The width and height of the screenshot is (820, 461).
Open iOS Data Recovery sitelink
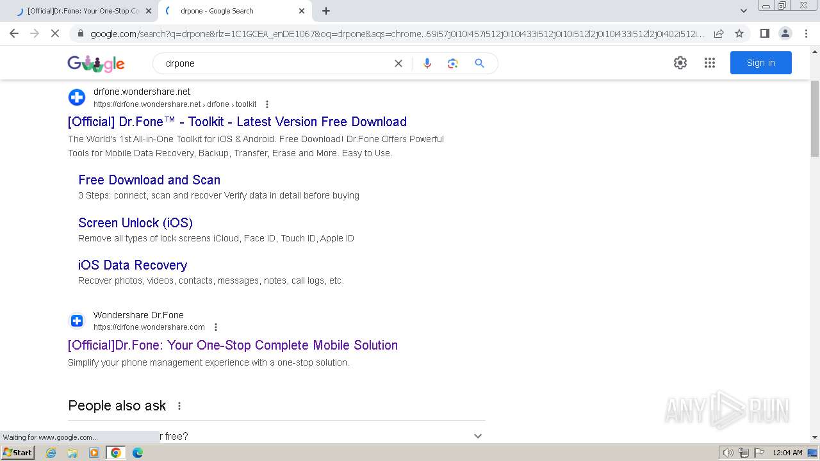click(133, 265)
